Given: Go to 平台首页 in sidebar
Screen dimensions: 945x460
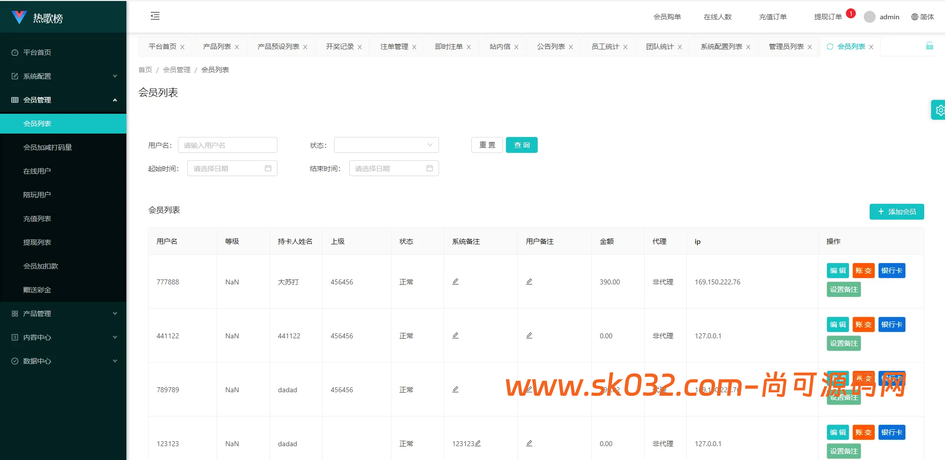Looking at the screenshot, I should click(x=63, y=52).
